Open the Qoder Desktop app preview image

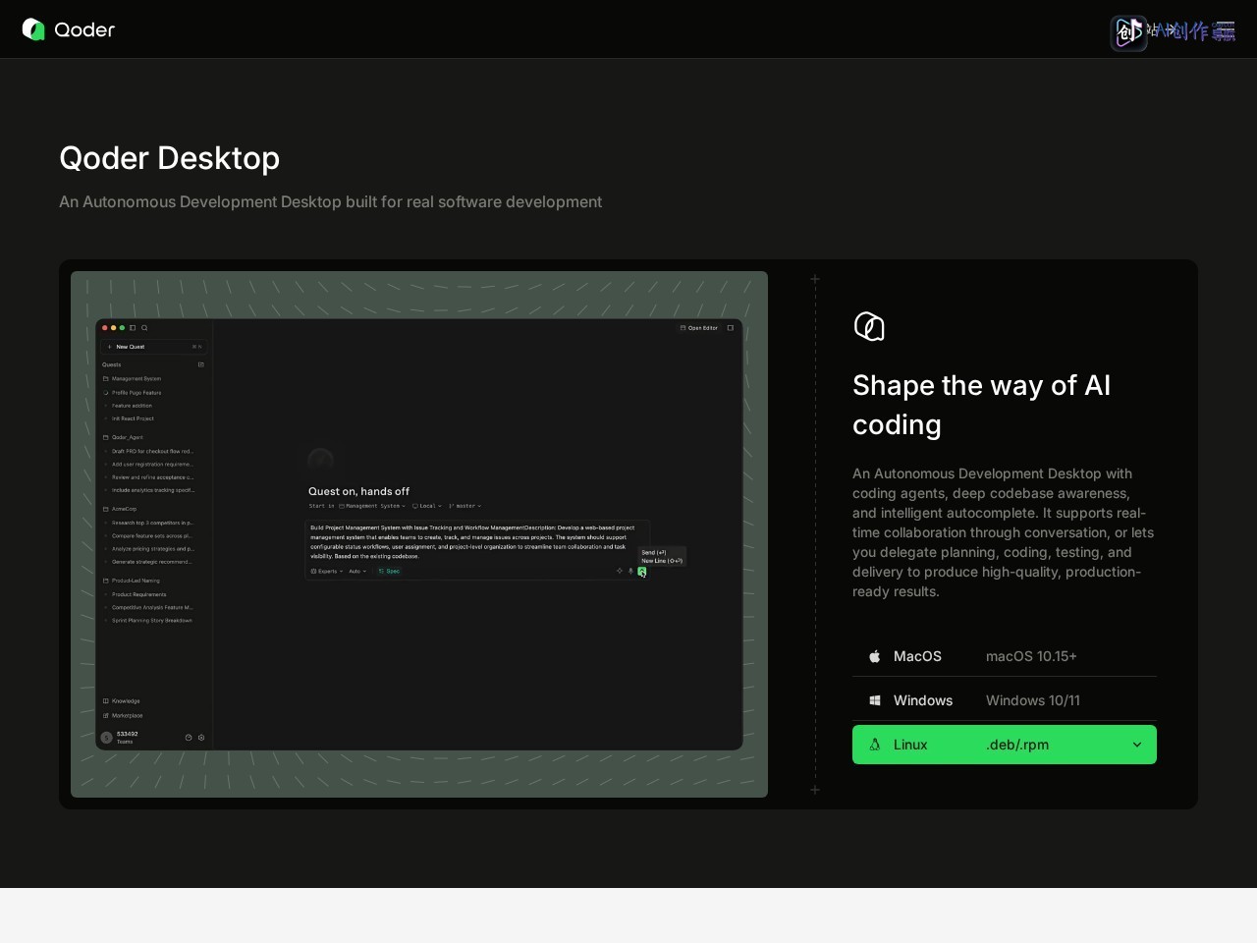[x=419, y=534]
